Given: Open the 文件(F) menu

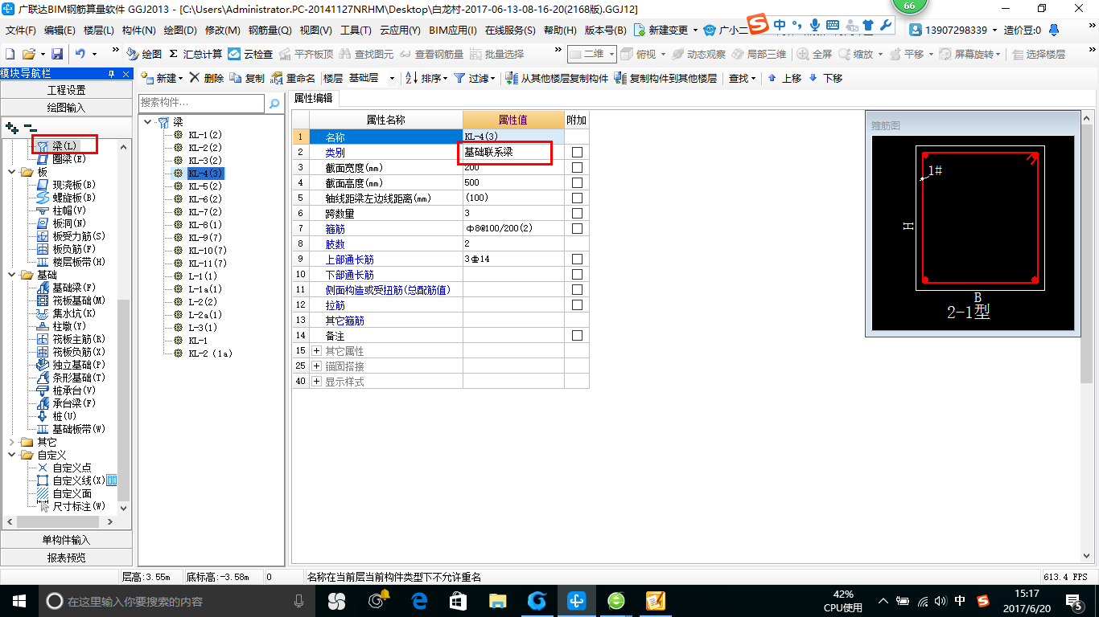Looking at the screenshot, I should pos(21,30).
